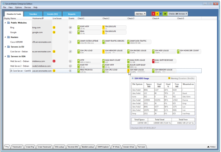Click the green icon of SNMP SYSTEM UPTIME check

(x=79, y=42)
